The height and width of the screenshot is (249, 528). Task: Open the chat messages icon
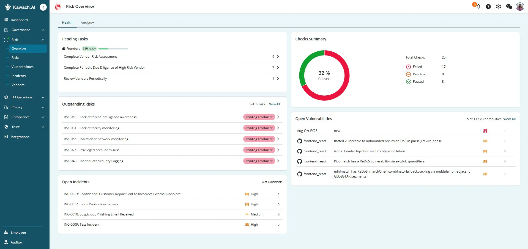pyautogui.click(x=509, y=7)
